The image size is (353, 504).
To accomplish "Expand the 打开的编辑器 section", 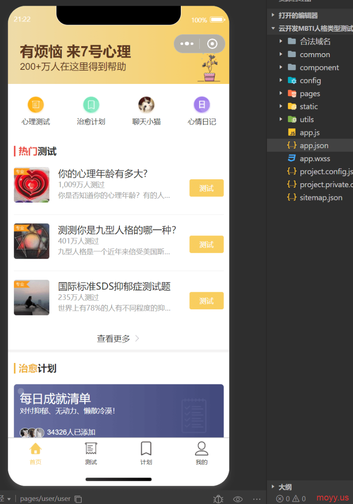I will (x=273, y=15).
